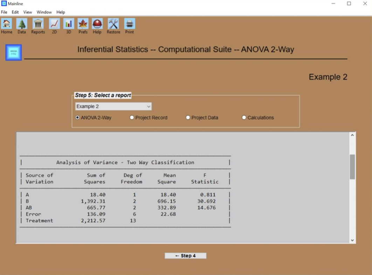Click the ANOVA 2-Way module icon
The image size is (372, 275).
coord(13,52)
